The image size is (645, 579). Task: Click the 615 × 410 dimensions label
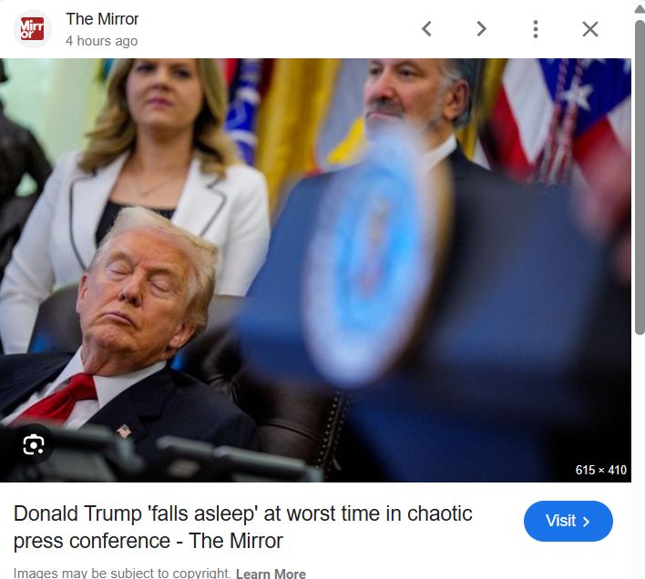(600, 470)
